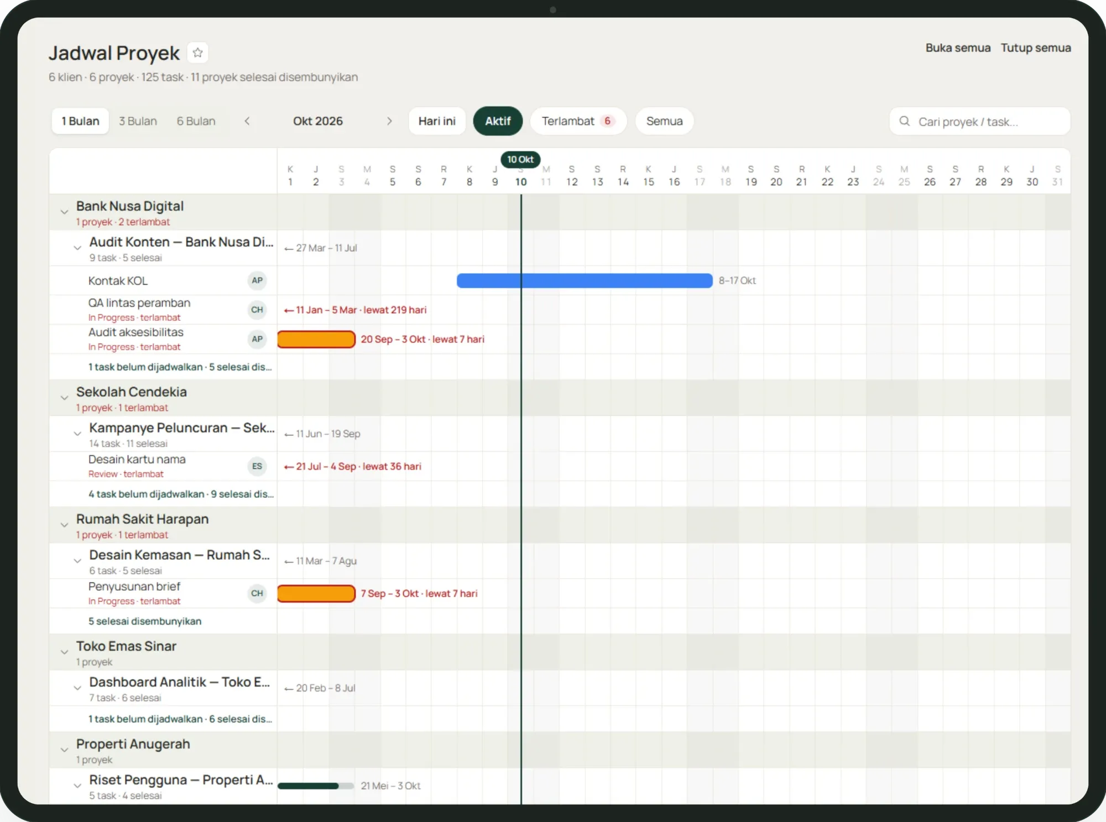Collapse the Toko Emas Sinar client group
Screen dimensions: 1106x822
click(x=64, y=652)
